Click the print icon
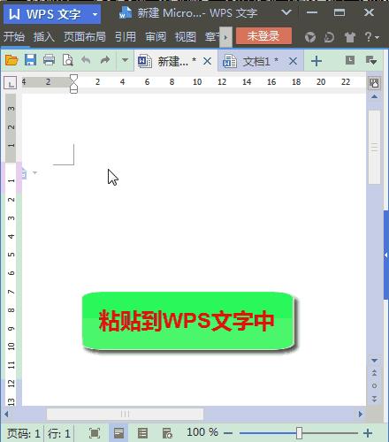 pos(49,60)
